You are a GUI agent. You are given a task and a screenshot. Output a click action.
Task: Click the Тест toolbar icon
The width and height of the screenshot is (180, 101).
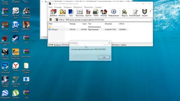71,13
